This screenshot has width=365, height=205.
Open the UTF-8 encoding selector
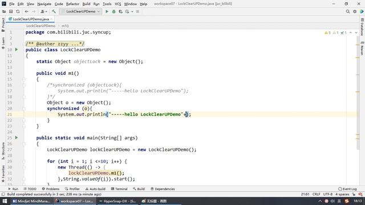pyautogui.click(x=328, y=194)
